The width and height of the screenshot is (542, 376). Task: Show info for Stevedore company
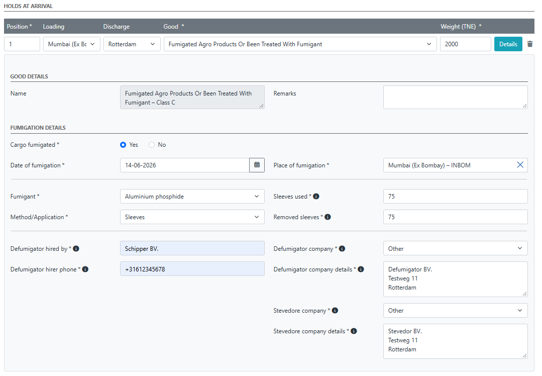(x=335, y=310)
